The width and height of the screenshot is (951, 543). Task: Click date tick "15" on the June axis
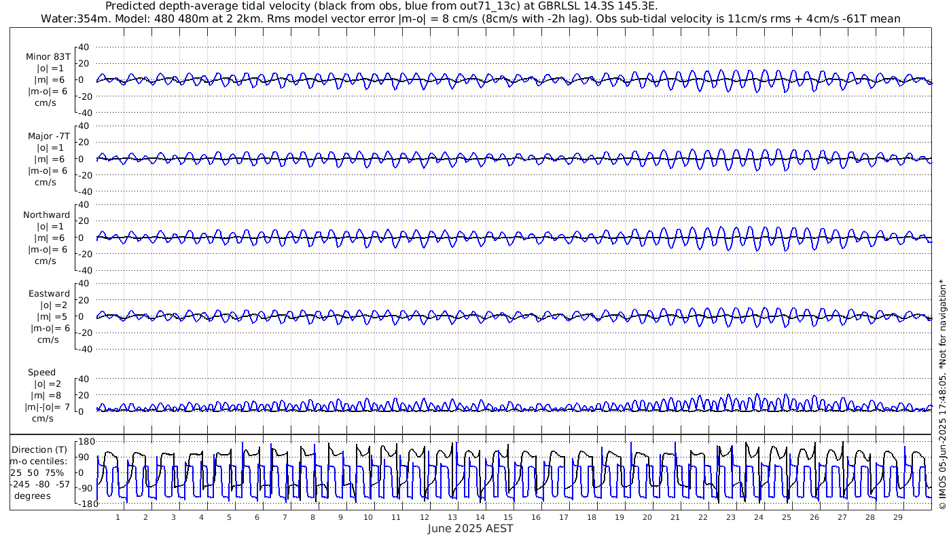(508, 517)
